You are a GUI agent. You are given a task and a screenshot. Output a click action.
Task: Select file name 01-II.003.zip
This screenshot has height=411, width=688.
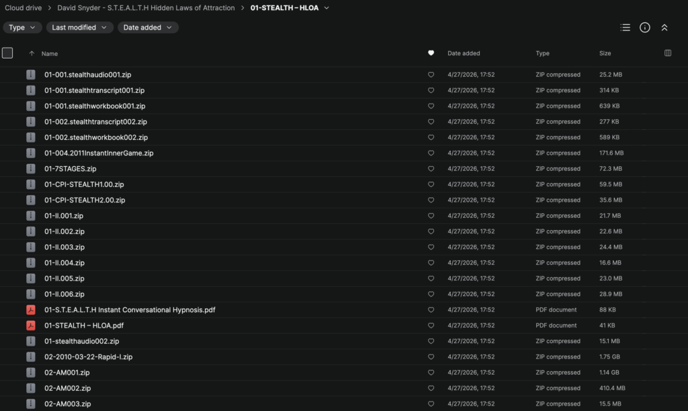click(x=64, y=248)
